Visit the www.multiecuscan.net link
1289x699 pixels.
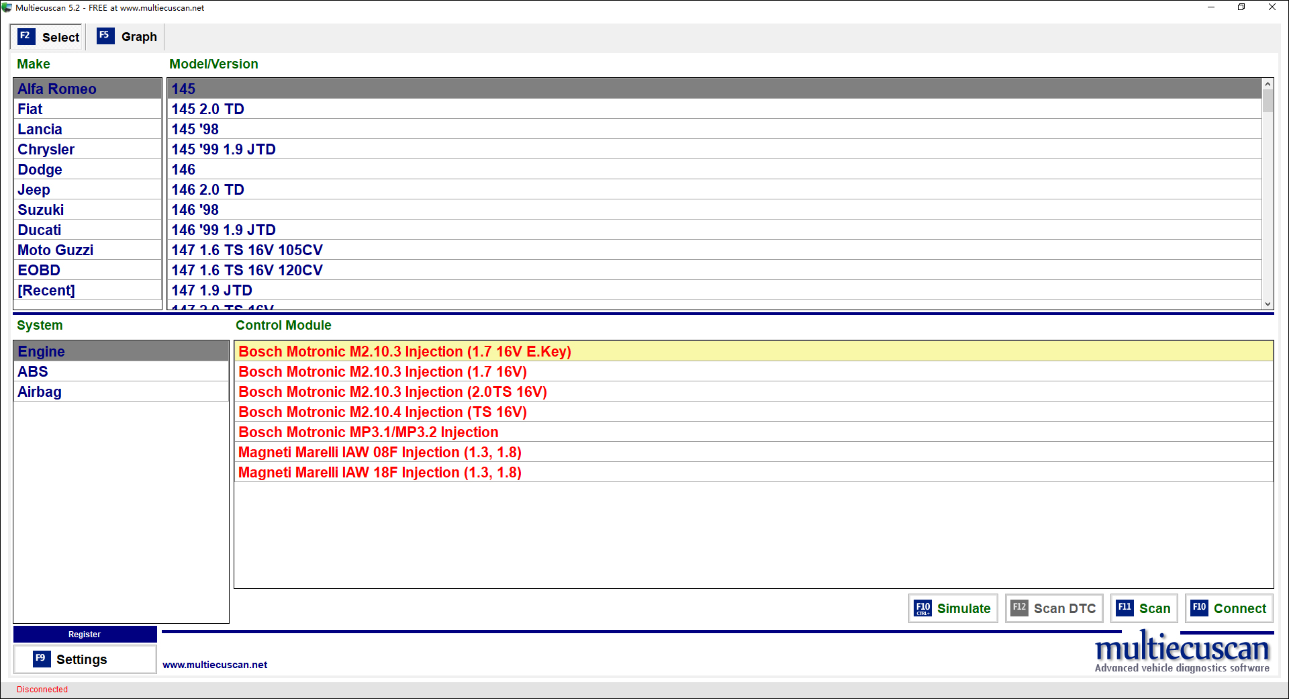(215, 665)
